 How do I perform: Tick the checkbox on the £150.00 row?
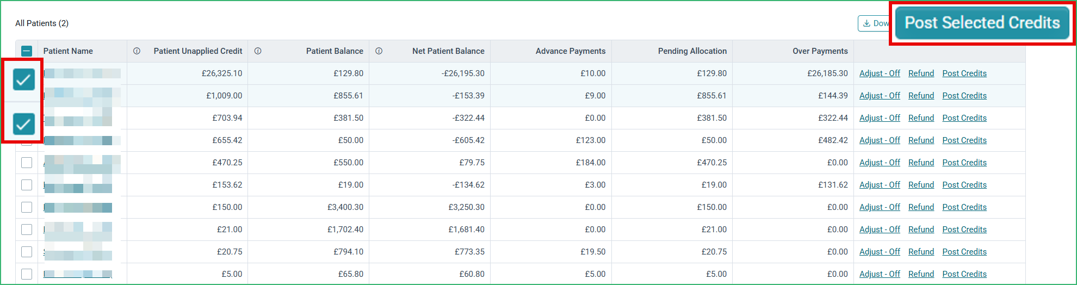click(x=27, y=207)
